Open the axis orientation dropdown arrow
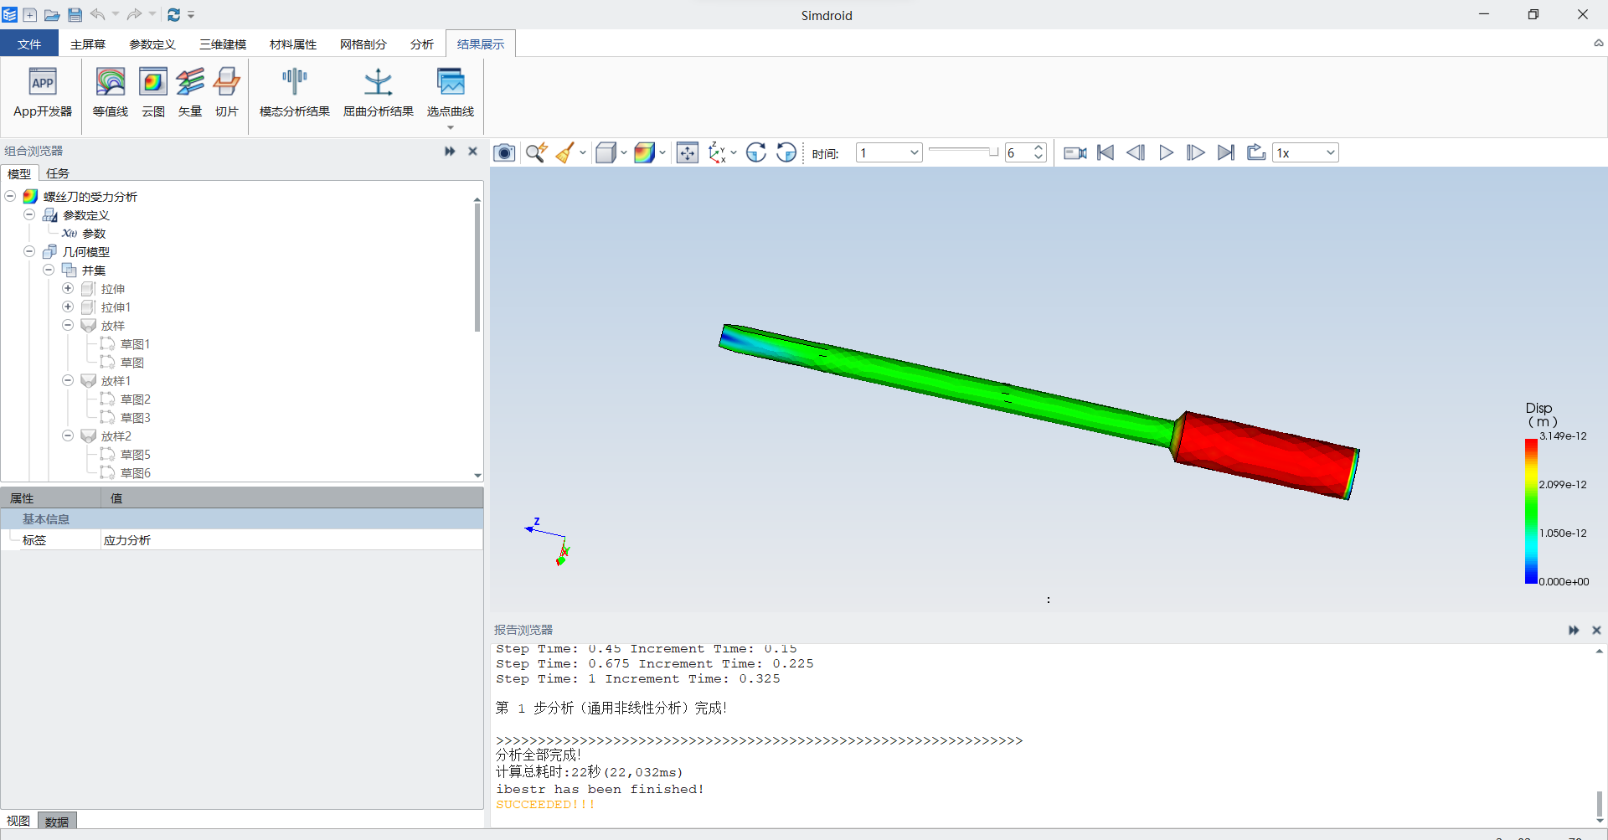This screenshot has width=1608, height=840. coord(734,152)
